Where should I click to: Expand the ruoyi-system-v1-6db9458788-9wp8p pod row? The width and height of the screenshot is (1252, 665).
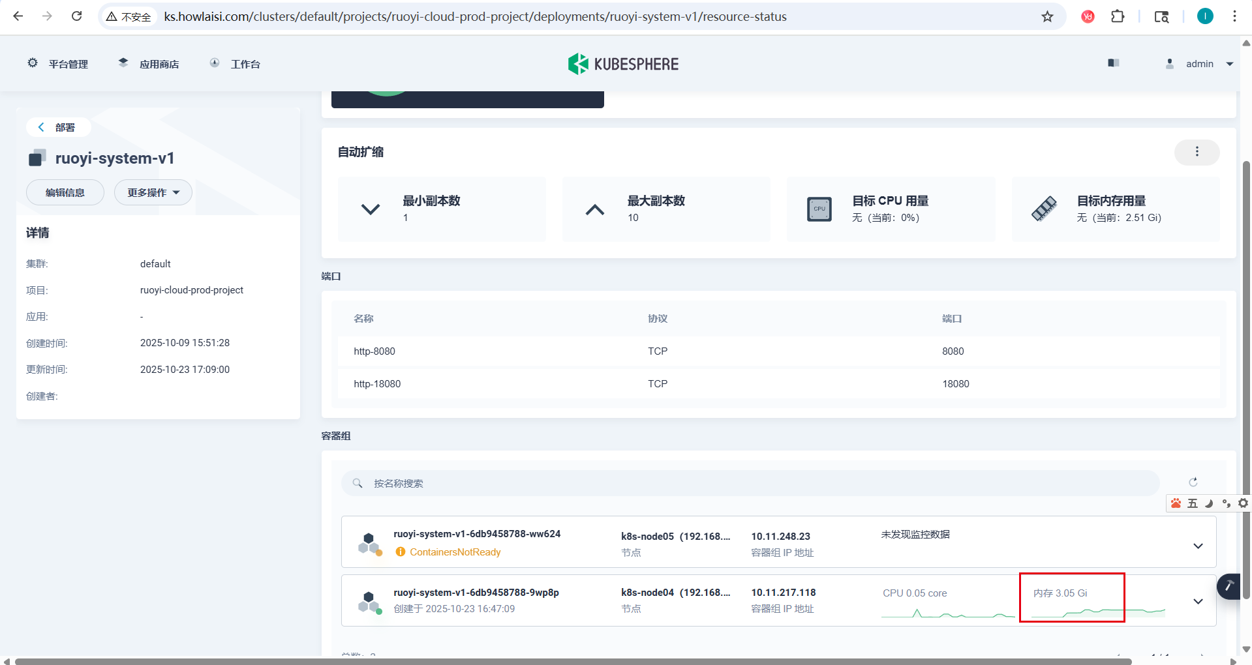click(1198, 601)
